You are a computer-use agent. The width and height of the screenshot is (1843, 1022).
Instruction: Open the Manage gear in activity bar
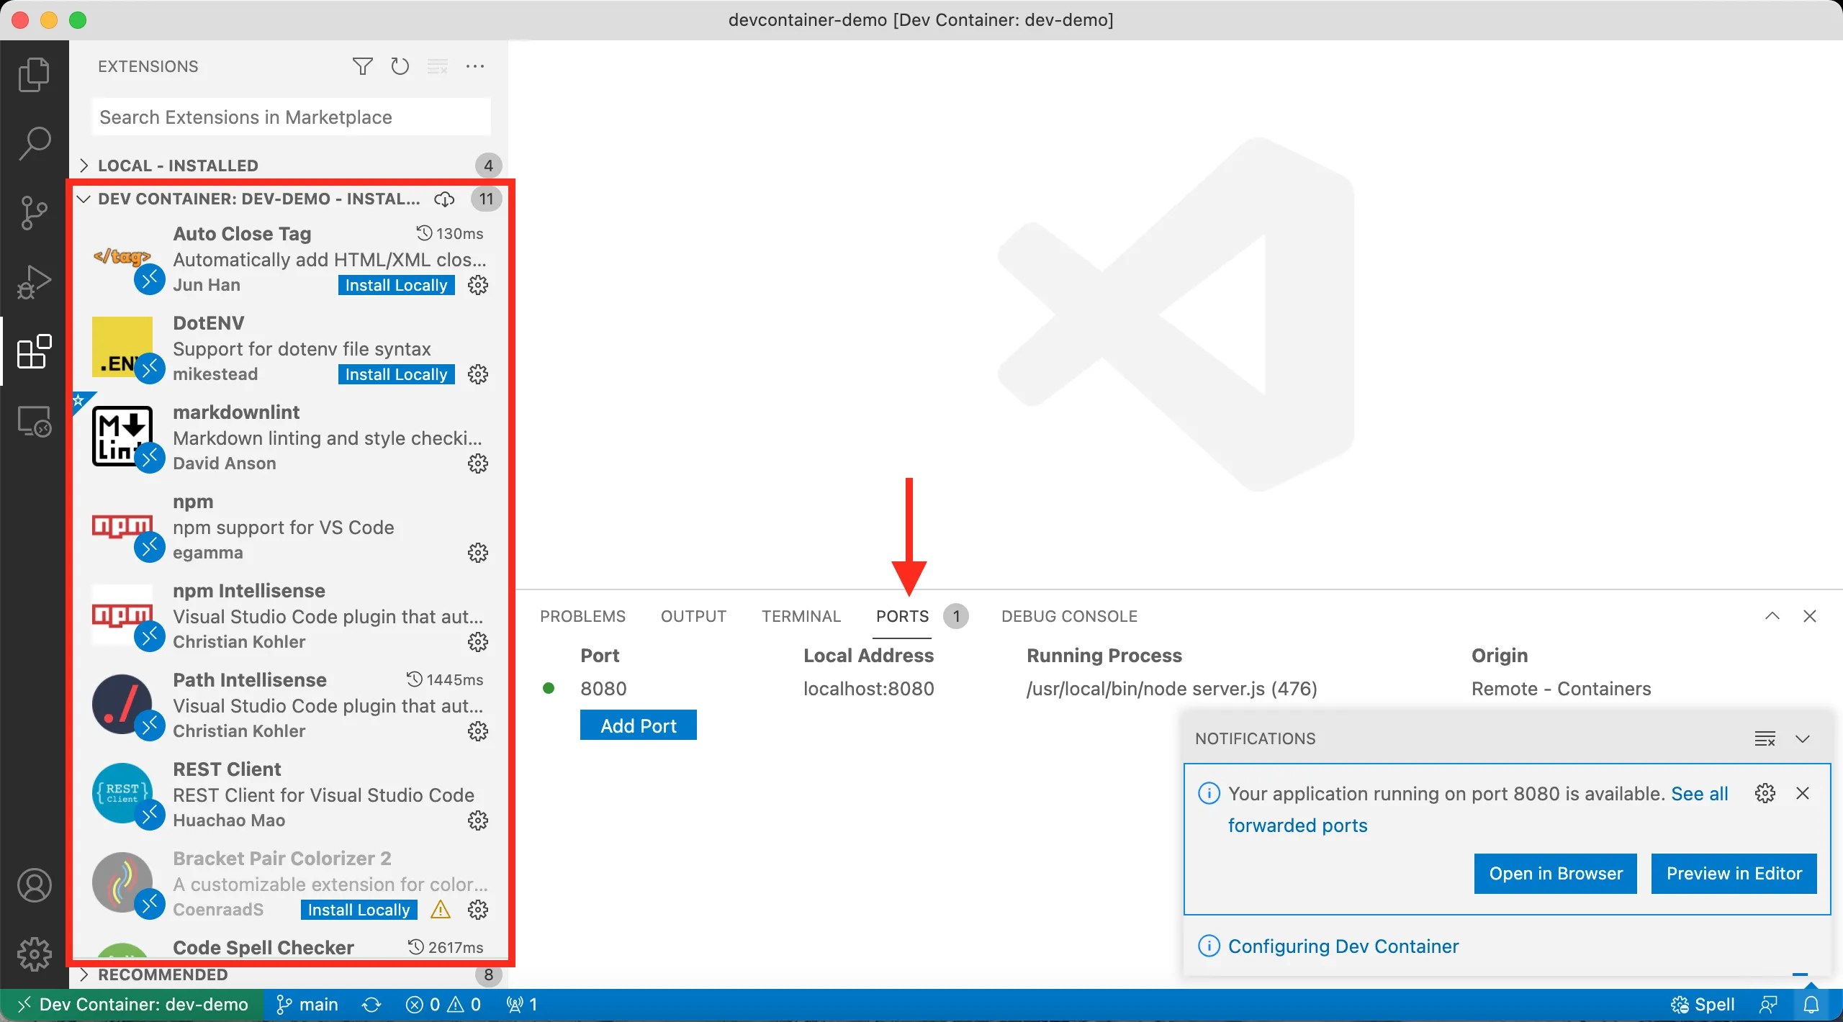34,954
